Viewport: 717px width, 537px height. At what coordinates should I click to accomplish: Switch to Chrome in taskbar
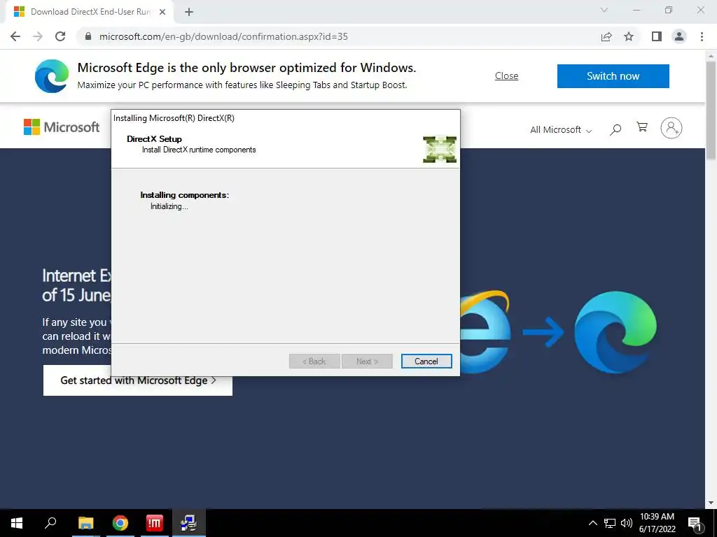120,523
